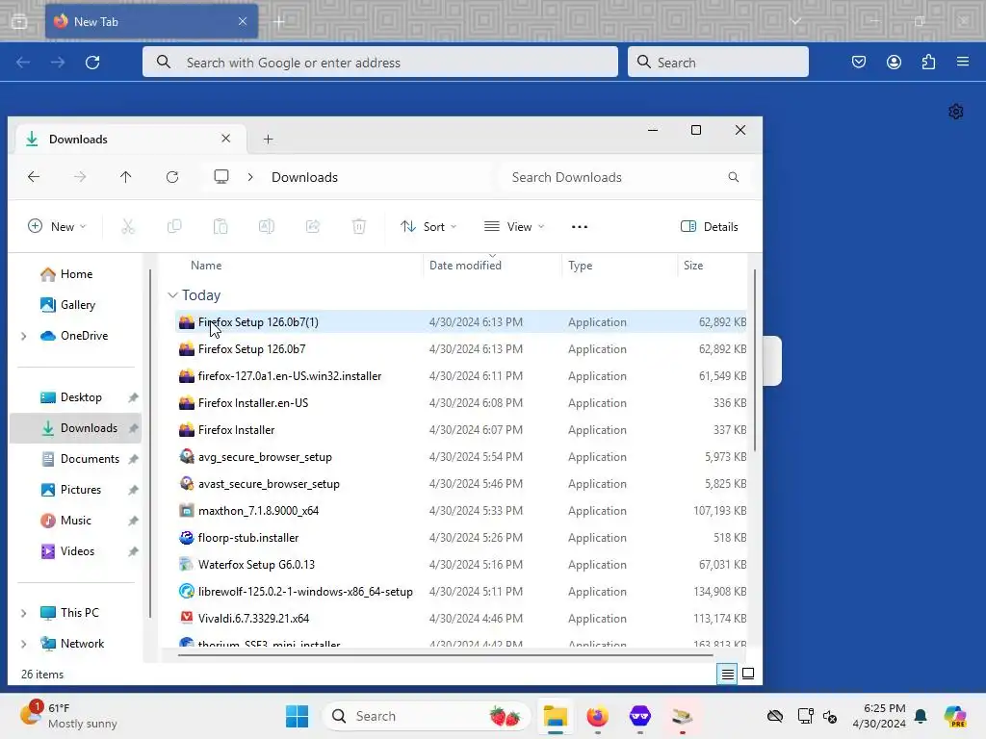Click the This PC monitor icon in breadcrumb

pos(221,177)
